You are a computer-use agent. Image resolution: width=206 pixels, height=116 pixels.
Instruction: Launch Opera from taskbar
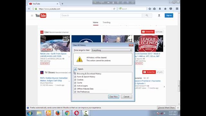coord(77,113)
